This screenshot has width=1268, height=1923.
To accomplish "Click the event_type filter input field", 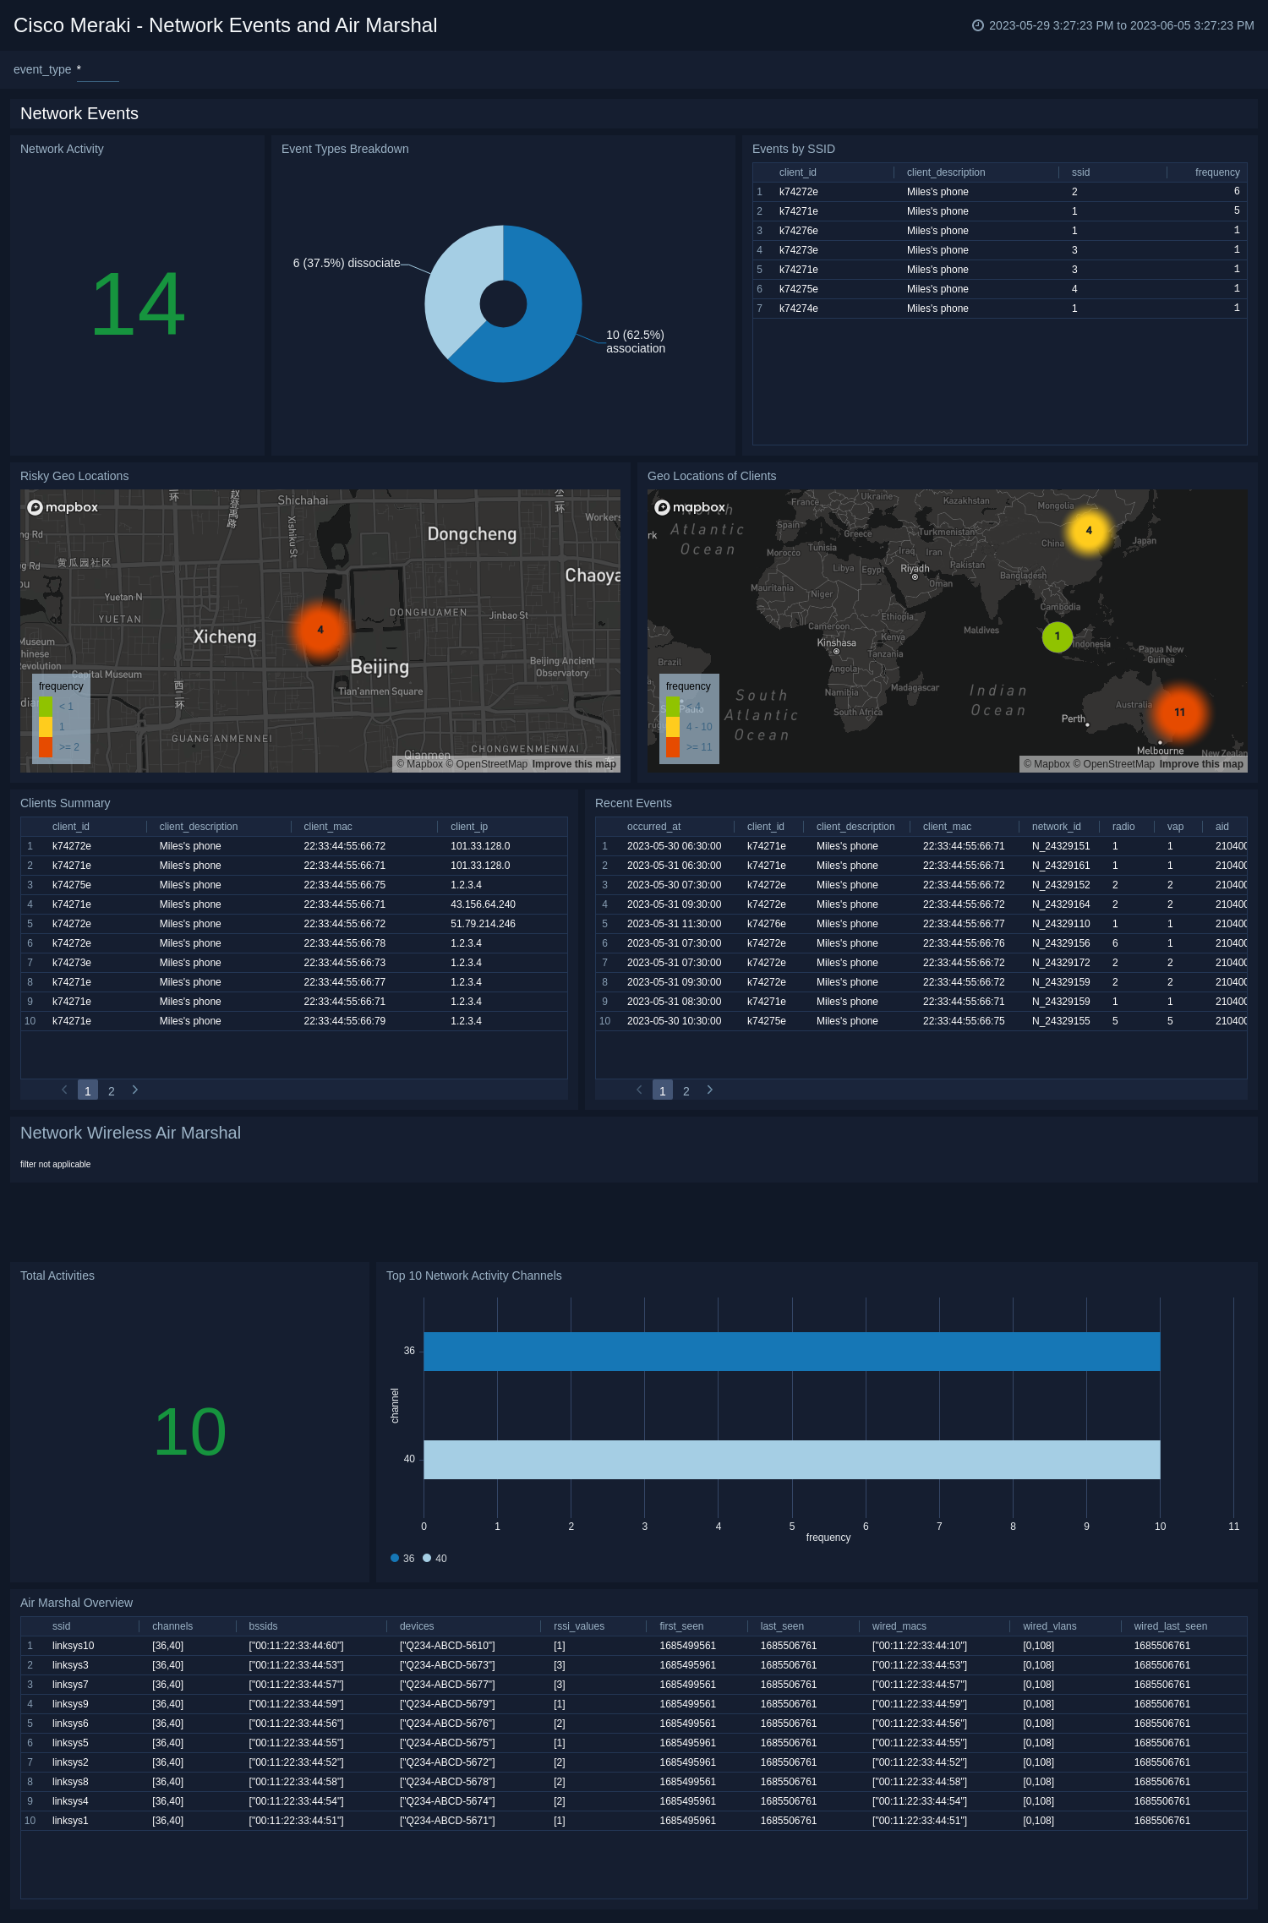I will click(97, 70).
